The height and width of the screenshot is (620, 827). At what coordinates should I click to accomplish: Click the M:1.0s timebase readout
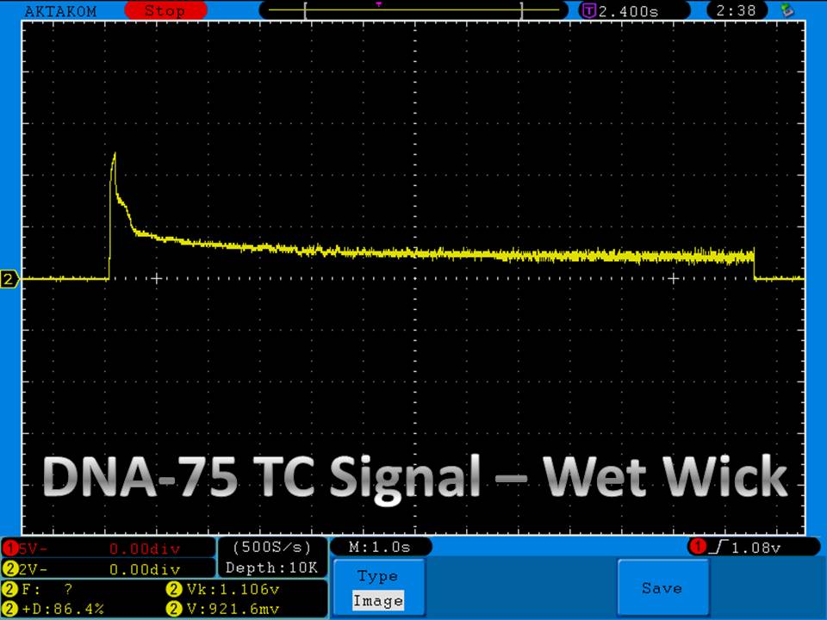(380, 547)
